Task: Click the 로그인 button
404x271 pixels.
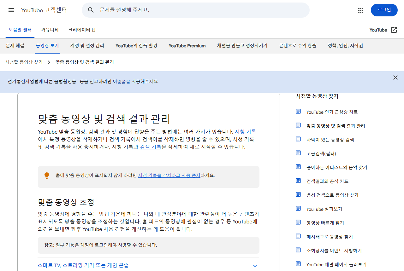Action: tap(384, 10)
